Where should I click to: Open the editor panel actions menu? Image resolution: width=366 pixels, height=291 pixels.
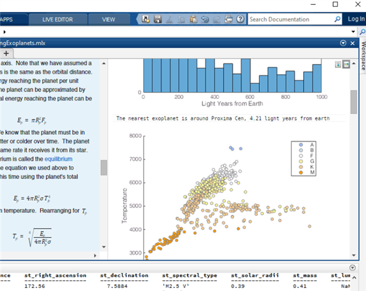(343, 43)
